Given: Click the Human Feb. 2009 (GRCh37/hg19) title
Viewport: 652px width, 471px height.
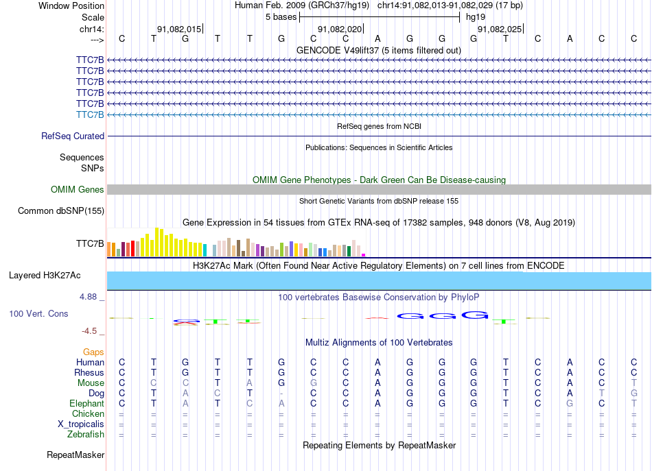Looking at the screenshot, I should (x=302, y=5).
